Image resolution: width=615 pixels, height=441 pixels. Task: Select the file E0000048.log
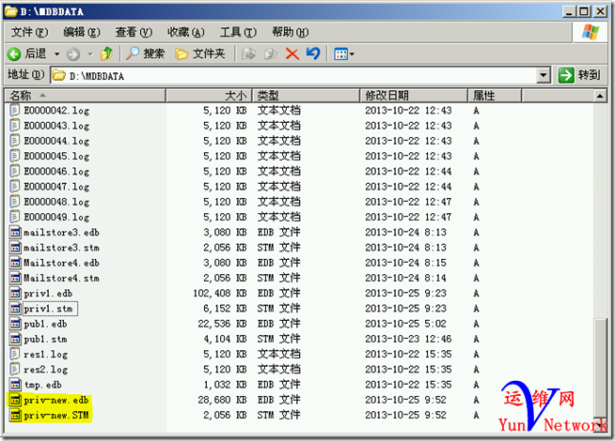click(x=56, y=202)
